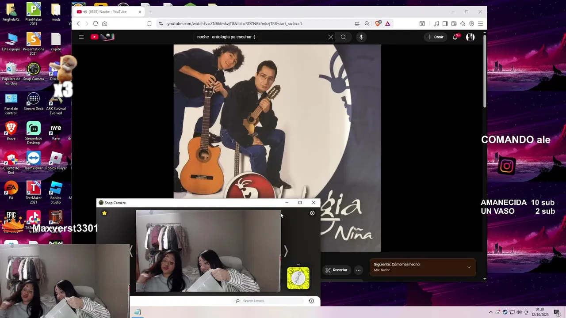
Task: Open the YouTube account avatar menu
Action: 470,37
